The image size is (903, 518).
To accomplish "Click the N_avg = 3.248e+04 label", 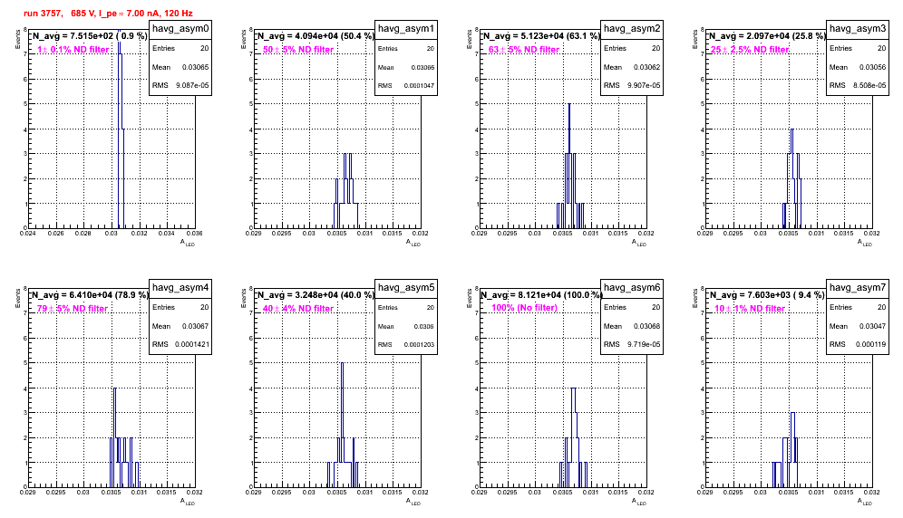I will pos(315,295).
